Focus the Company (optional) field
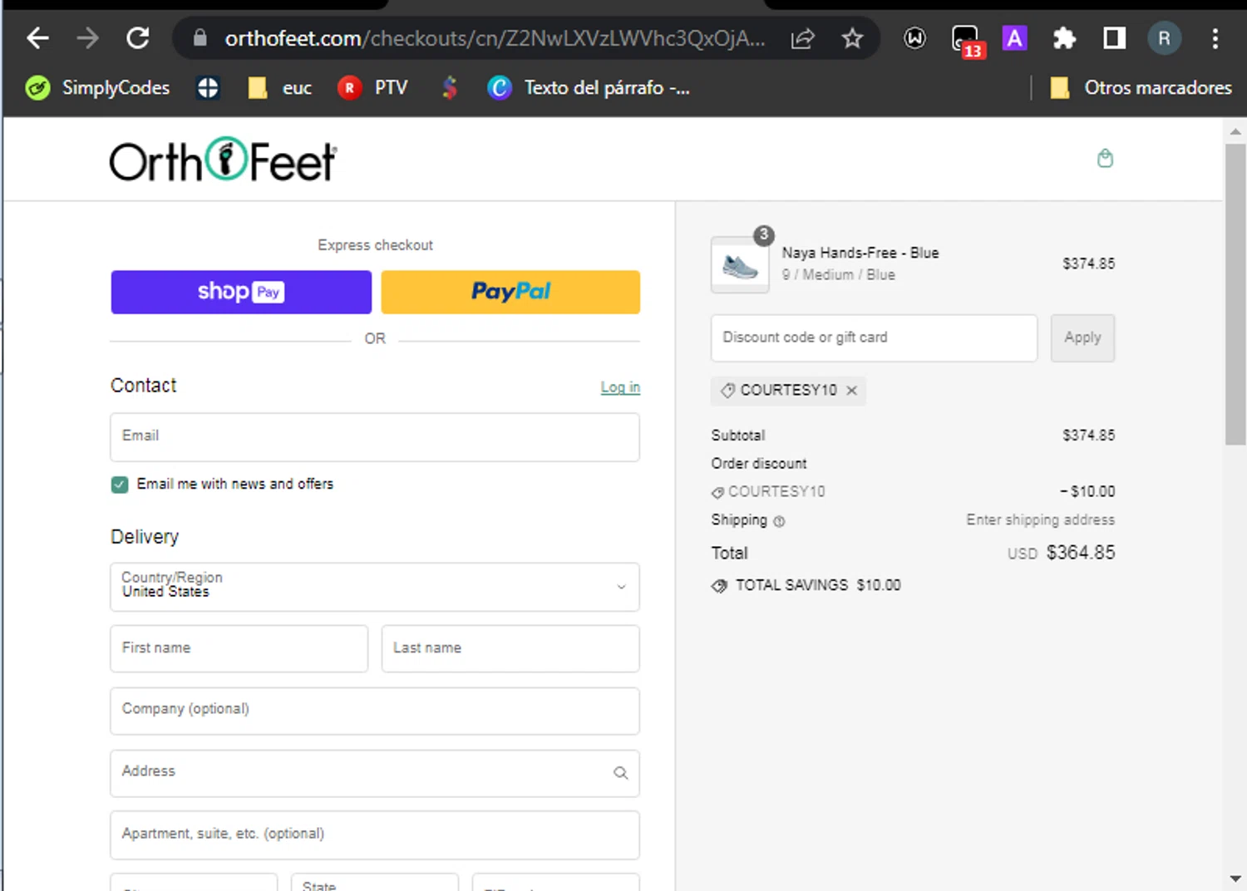The width and height of the screenshot is (1247, 891). pos(375,711)
